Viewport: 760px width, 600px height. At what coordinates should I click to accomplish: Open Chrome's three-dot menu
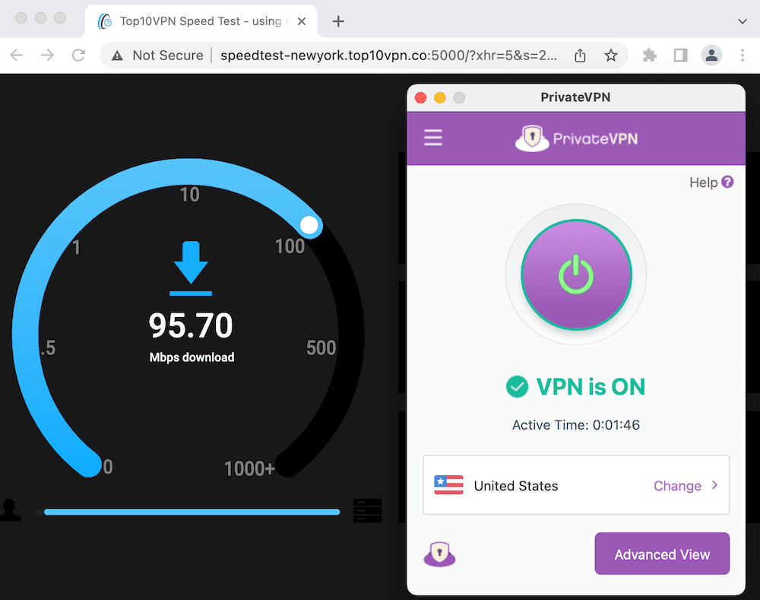(743, 55)
